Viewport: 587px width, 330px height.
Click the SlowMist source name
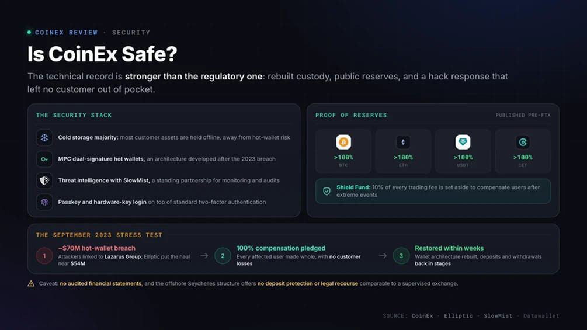pos(498,316)
